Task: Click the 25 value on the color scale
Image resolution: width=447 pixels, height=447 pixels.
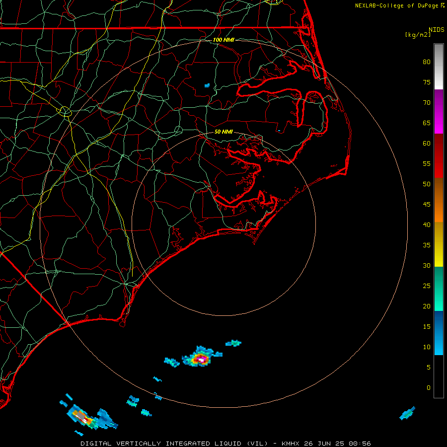Action: click(427, 286)
